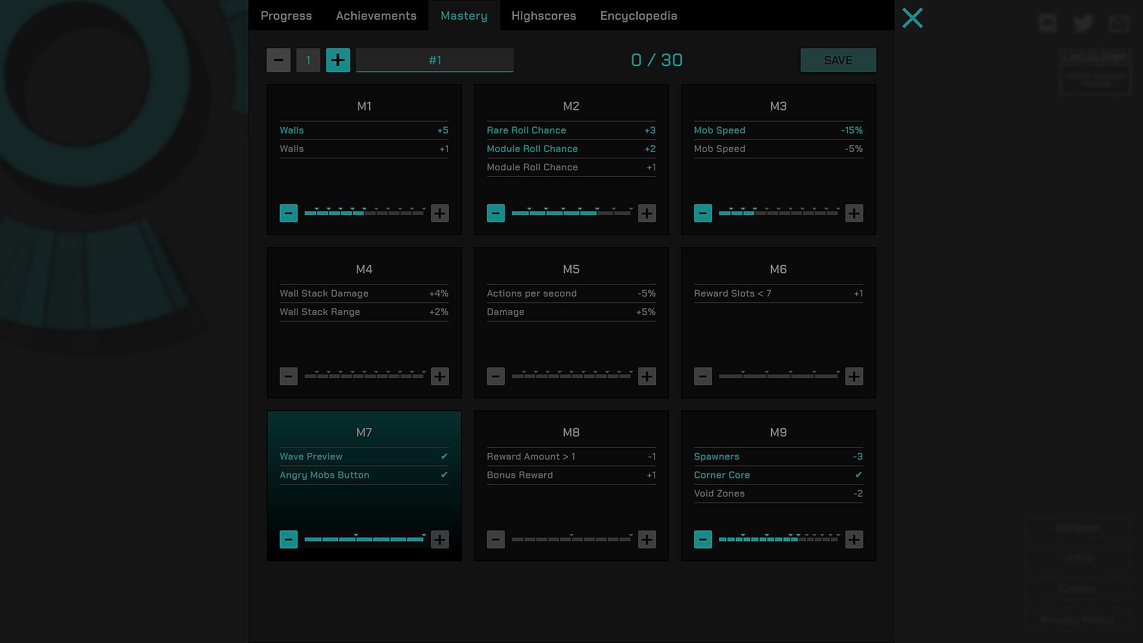The width and height of the screenshot is (1143, 643).
Task: Switch to the Achievements tab
Action: pos(376,15)
